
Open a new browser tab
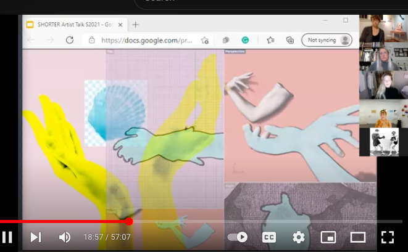tap(135, 25)
